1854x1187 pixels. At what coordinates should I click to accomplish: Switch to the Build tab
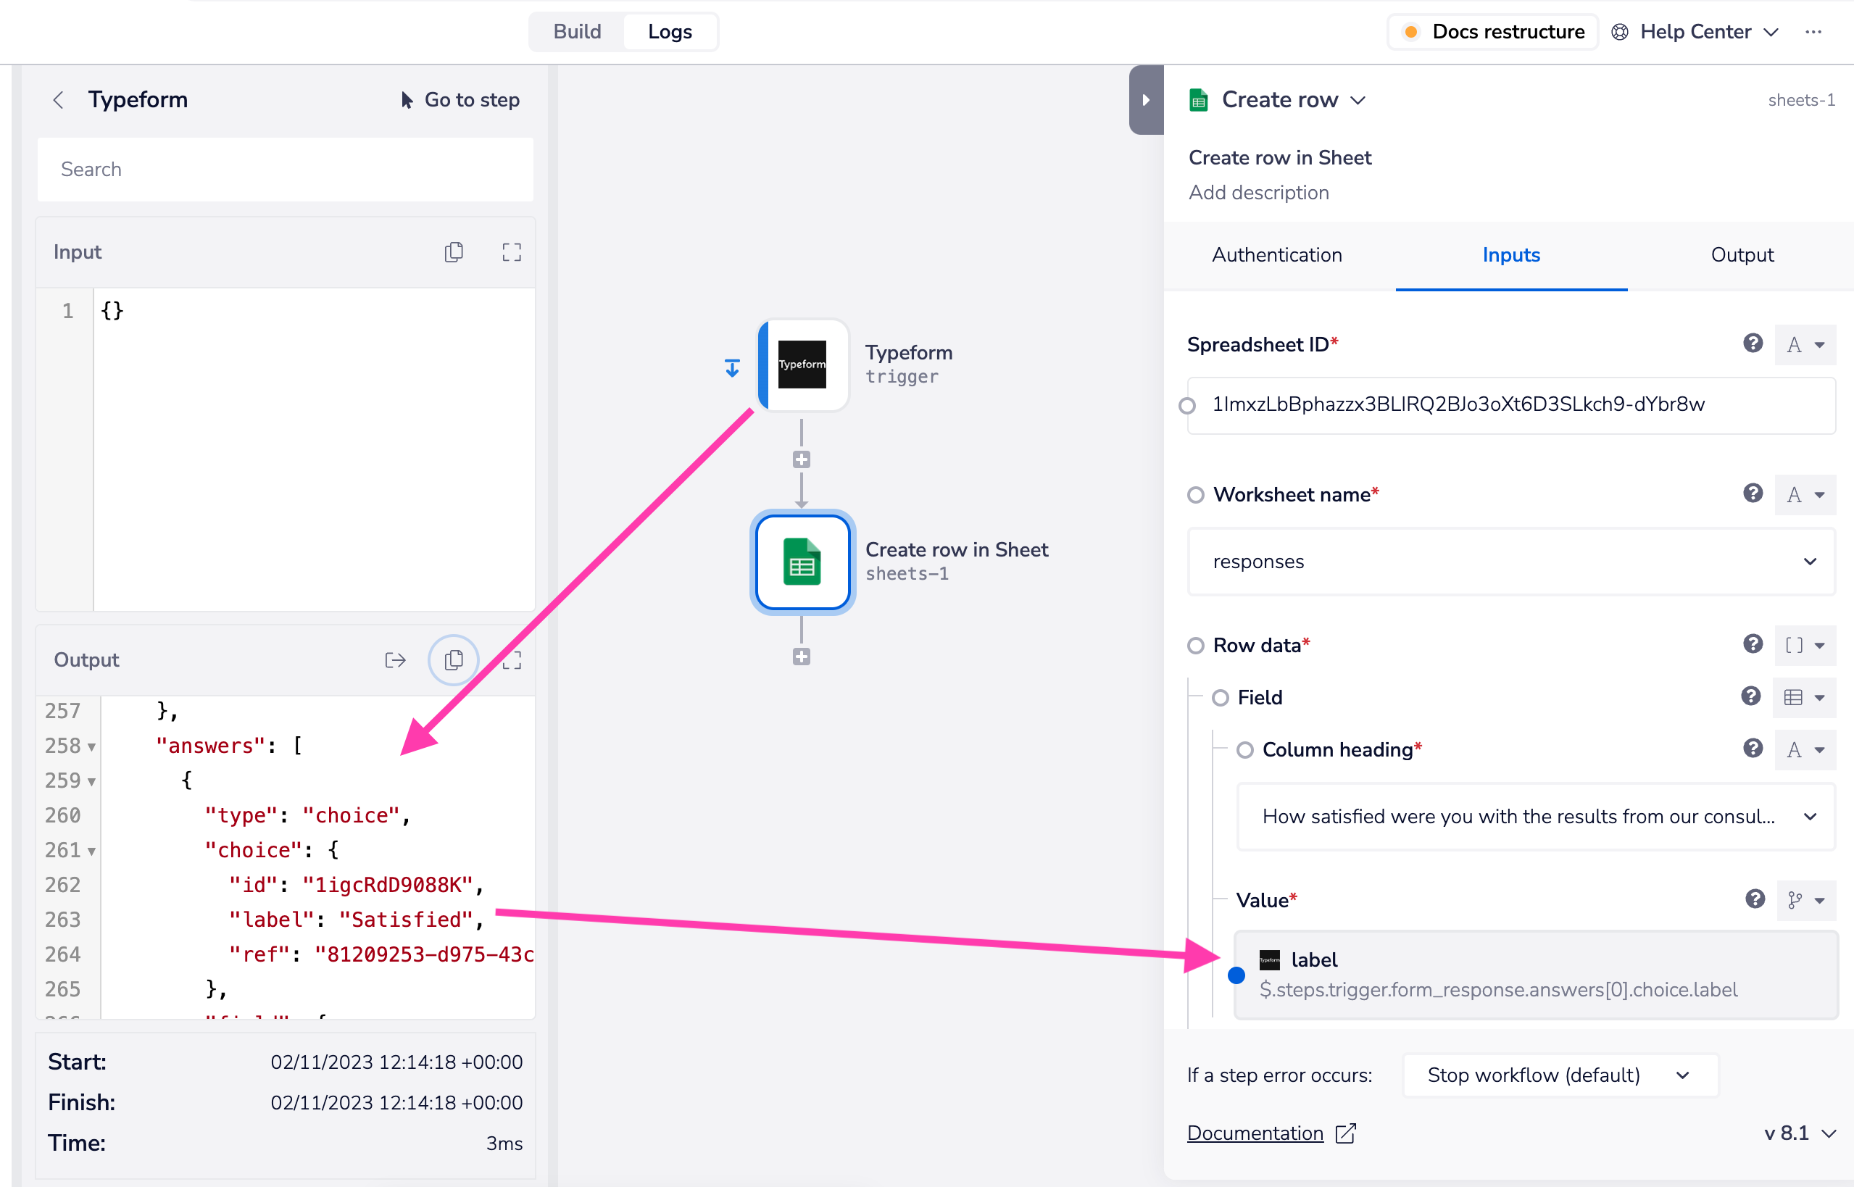(577, 32)
